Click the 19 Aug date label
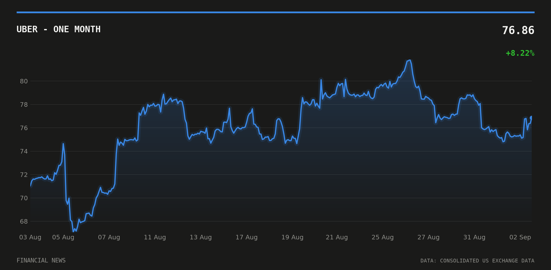Image resolution: width=551 pixels, height=270 pixels. (x=292, y=237)
